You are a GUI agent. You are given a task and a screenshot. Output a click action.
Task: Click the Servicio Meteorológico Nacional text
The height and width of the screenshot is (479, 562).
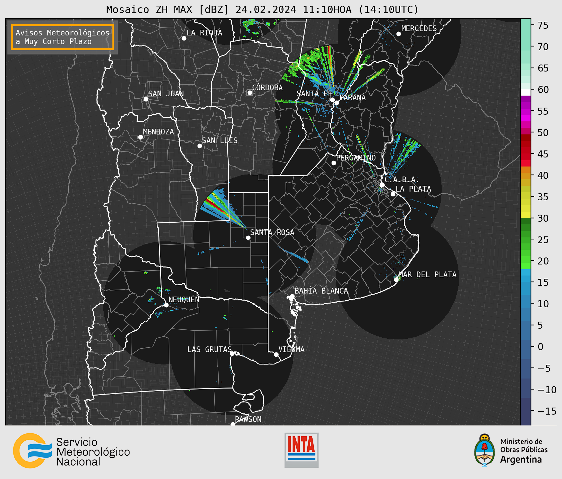[93, 452]
